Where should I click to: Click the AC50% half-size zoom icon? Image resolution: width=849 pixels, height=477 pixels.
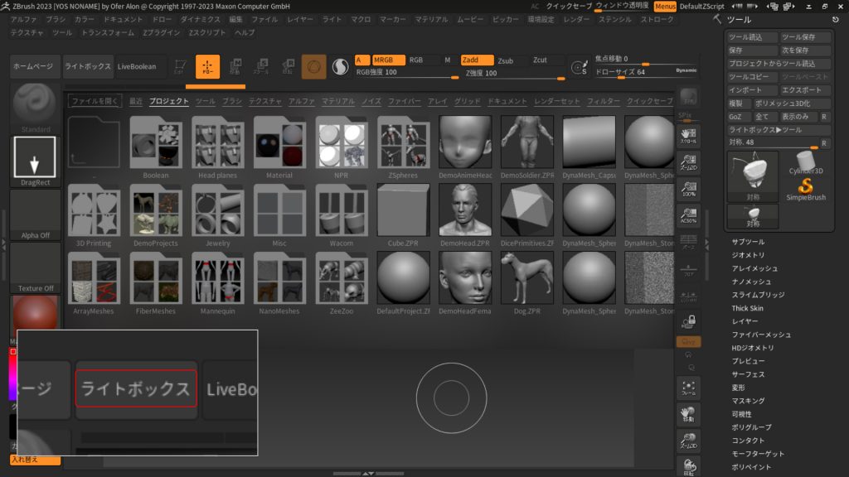687,217
